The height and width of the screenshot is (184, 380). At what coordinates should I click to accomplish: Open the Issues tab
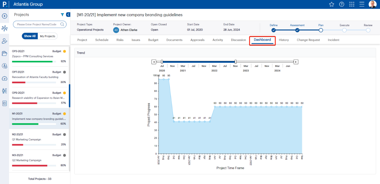[136, 40]
